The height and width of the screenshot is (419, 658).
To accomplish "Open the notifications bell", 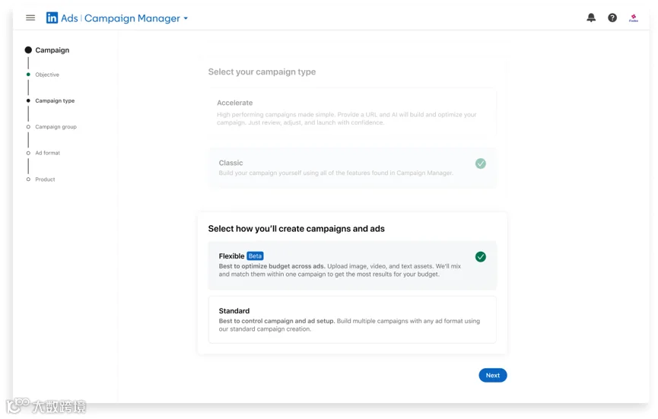I will coord(591,17).
